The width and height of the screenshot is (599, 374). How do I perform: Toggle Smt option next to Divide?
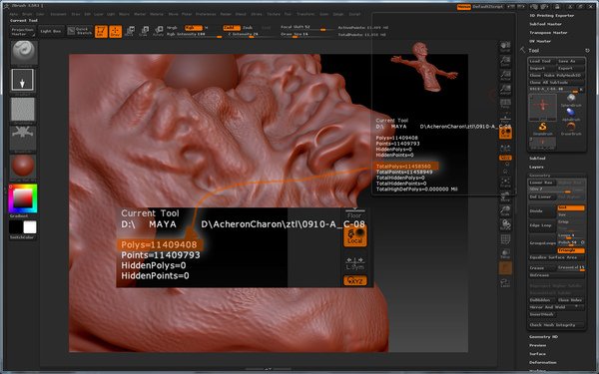click(571, 208)
